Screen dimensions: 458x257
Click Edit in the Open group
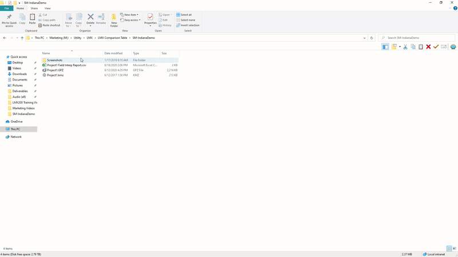pos(163,20)
